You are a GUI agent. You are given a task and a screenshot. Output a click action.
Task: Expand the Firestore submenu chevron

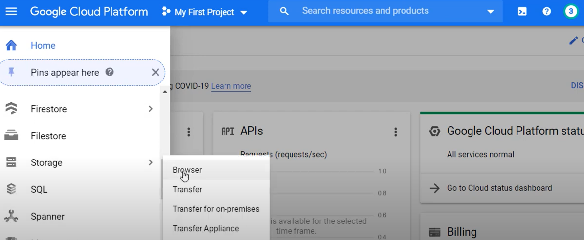click(151, 109)
